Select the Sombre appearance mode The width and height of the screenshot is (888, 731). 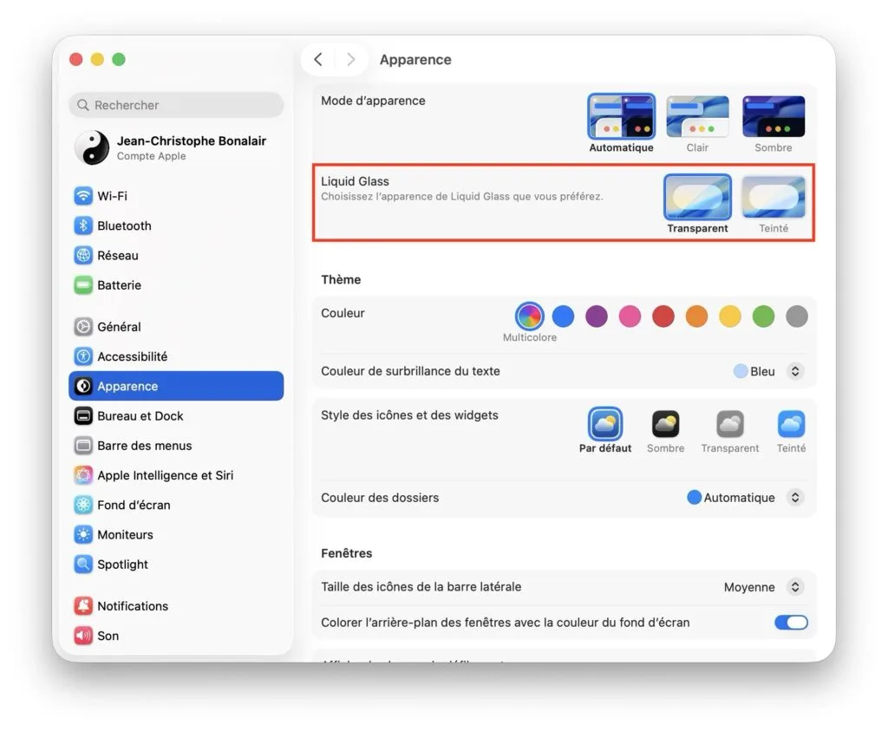[773, 115]
